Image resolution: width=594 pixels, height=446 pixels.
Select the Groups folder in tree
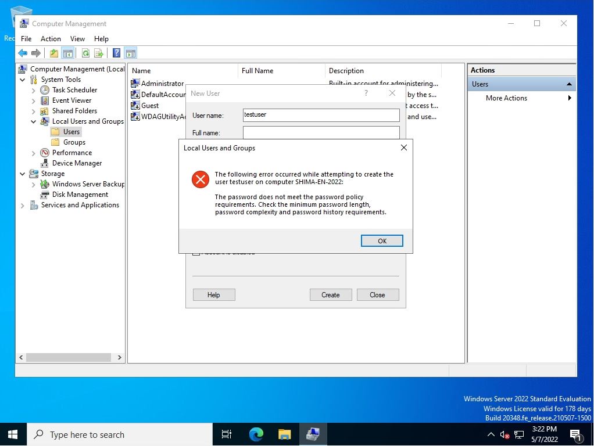(69, 142)
